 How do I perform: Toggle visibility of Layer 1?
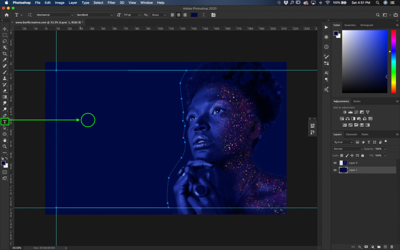[335, 170]
